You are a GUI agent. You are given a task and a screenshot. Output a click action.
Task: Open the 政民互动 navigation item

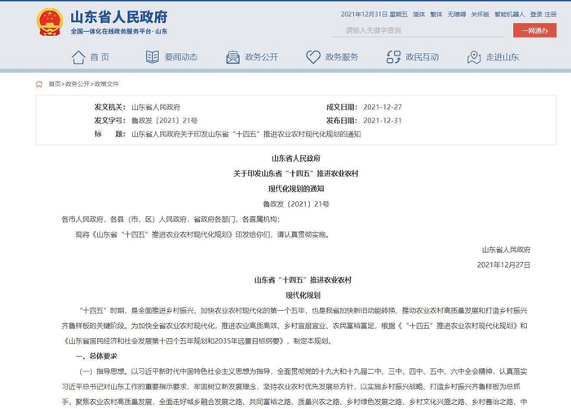pos(423,57)
